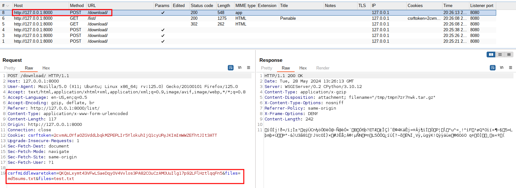The image size is (516, 188).
Task: Switch Request view to Raw tab
Action: tap(29, 68)
